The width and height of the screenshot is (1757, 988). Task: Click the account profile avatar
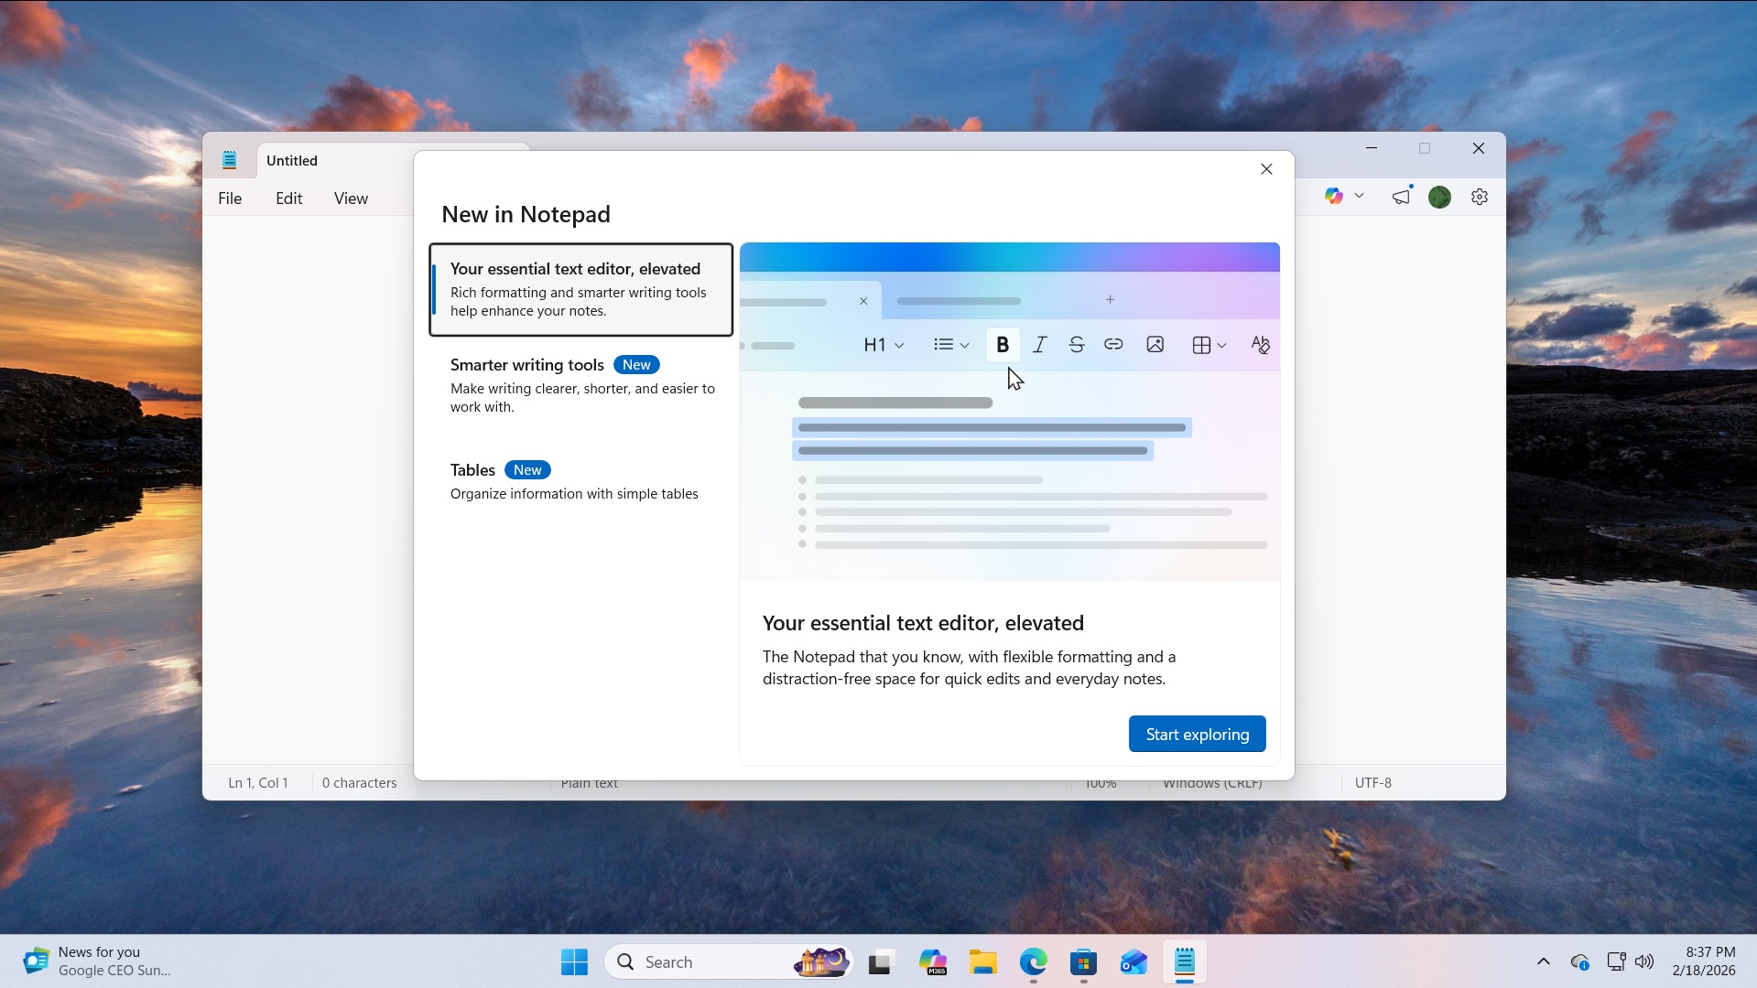tap(1438, 196)
